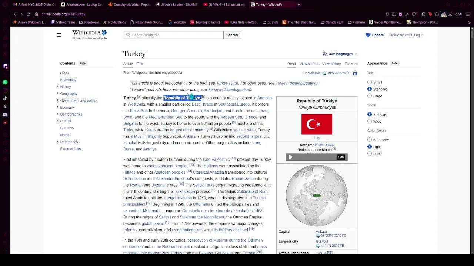
Task: Open a new browser tab
Action: point(298,4)
